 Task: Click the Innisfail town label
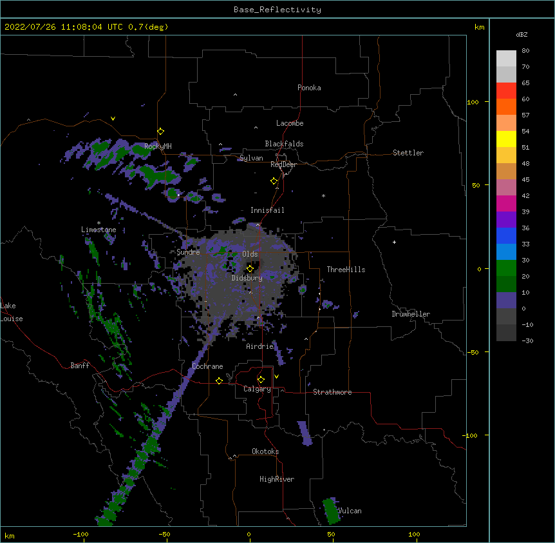coord(267,210)
